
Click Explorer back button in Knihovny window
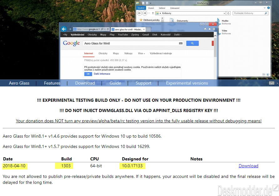(x=140, y=13)
